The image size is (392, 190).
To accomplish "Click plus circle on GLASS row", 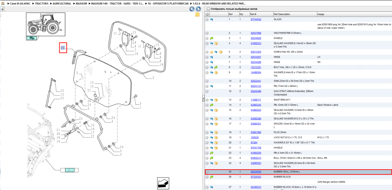I will (207, 20).
